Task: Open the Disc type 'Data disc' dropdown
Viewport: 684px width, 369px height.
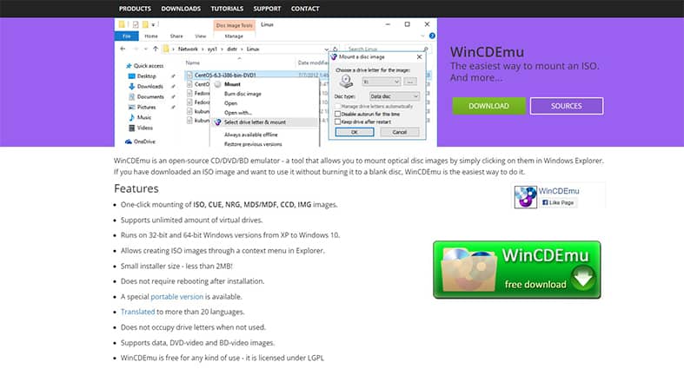Action: (395, 96)
